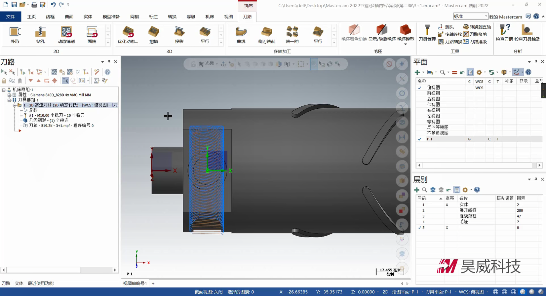Image resolution: width=546 pixels, height=296 pixels.
Task: Switch to the 视图 ribbon tab
Action: [228, 17]
